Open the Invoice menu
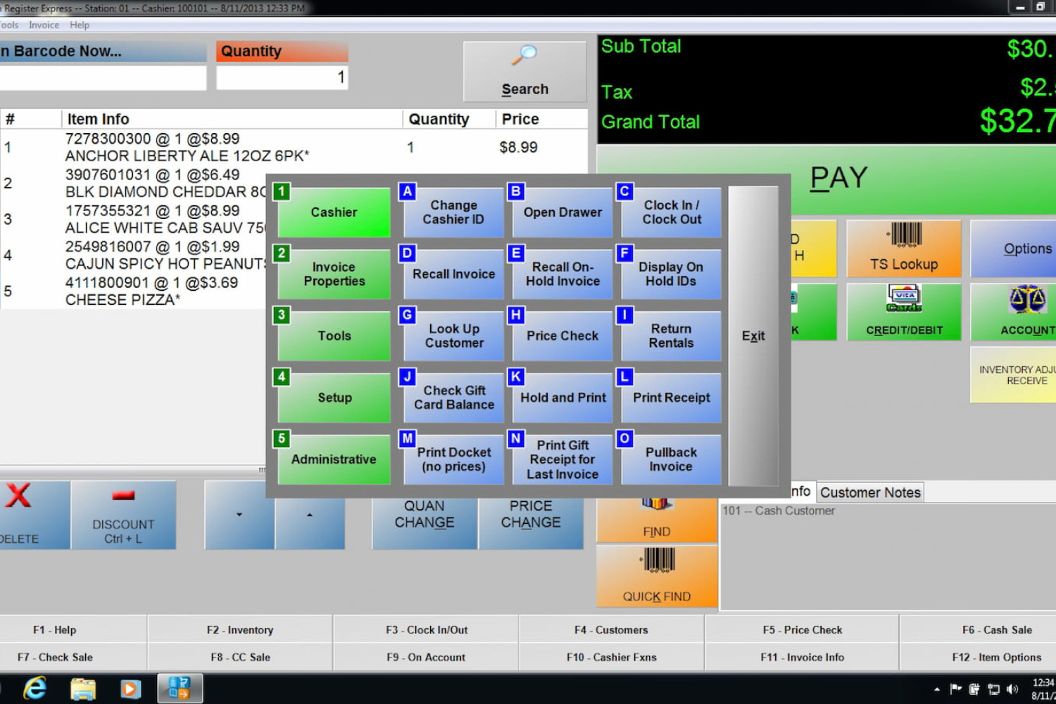Viewport: 1056px width, 704px height. 44,25
